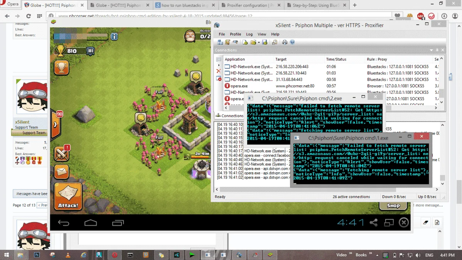Click heart bookmark icon in Opera address bar
462x260 pixels.
click(397, 16)
